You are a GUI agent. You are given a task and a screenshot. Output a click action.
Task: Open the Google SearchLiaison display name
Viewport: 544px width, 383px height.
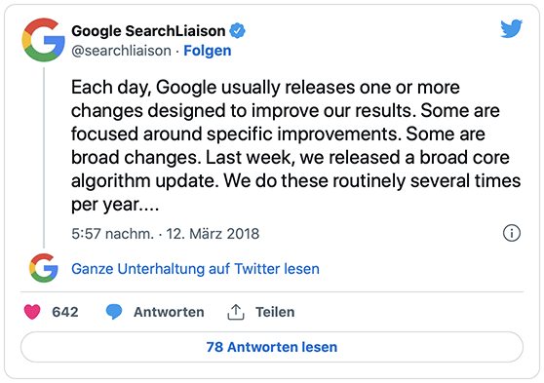(148, 31)
